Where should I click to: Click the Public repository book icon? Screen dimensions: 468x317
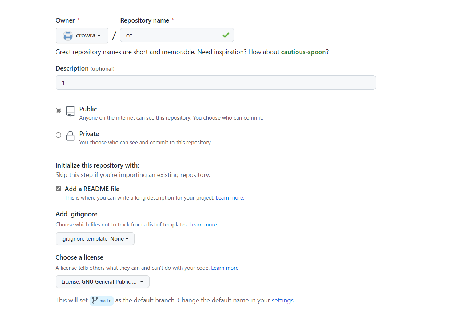70,111
